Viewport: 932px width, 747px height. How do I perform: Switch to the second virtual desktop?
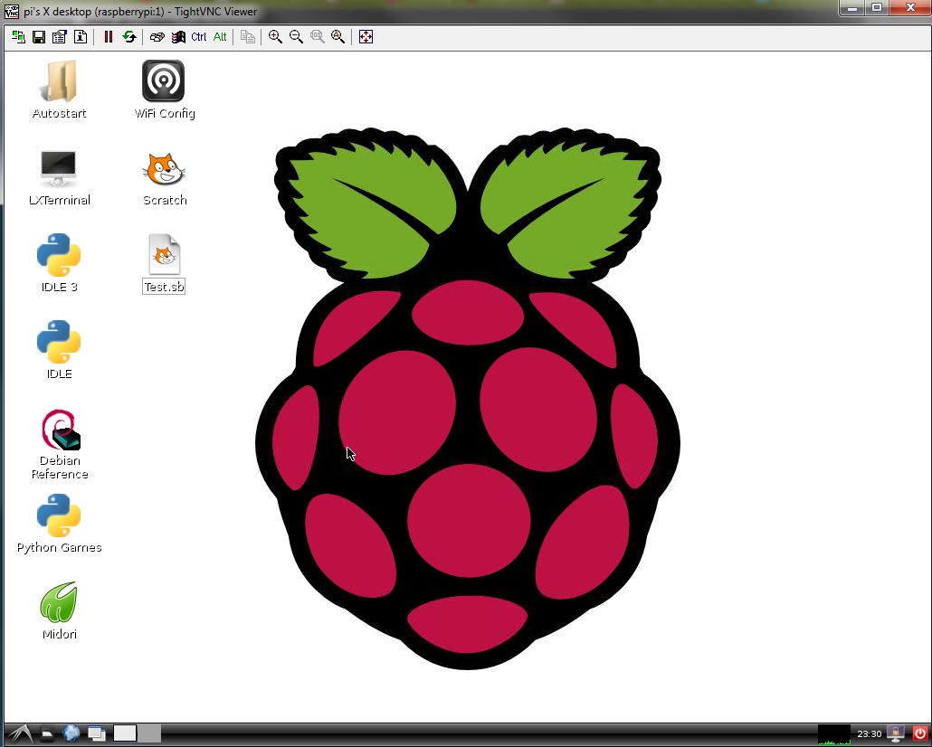tap(149, 733)
